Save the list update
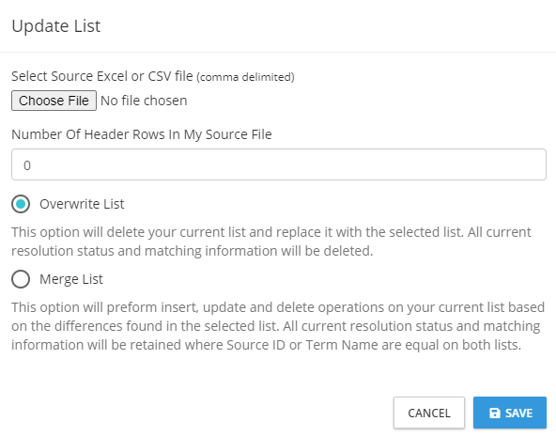556x437 pixels. (x=510, y=413)
